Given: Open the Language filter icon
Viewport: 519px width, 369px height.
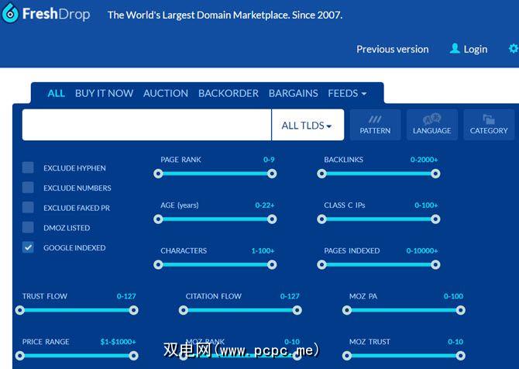Looking at the screenshot, I should pos(431,119).
